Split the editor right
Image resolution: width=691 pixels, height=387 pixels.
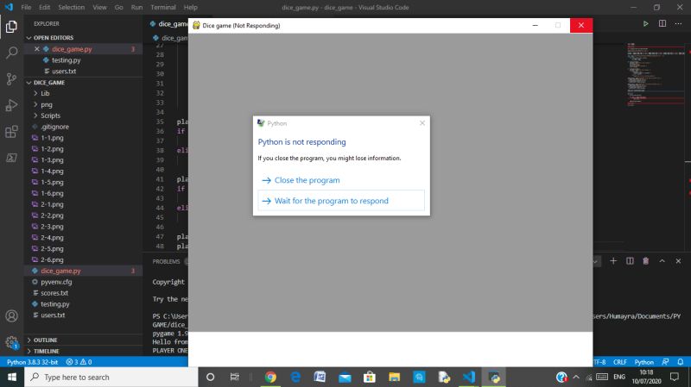(x=662, y=24)
